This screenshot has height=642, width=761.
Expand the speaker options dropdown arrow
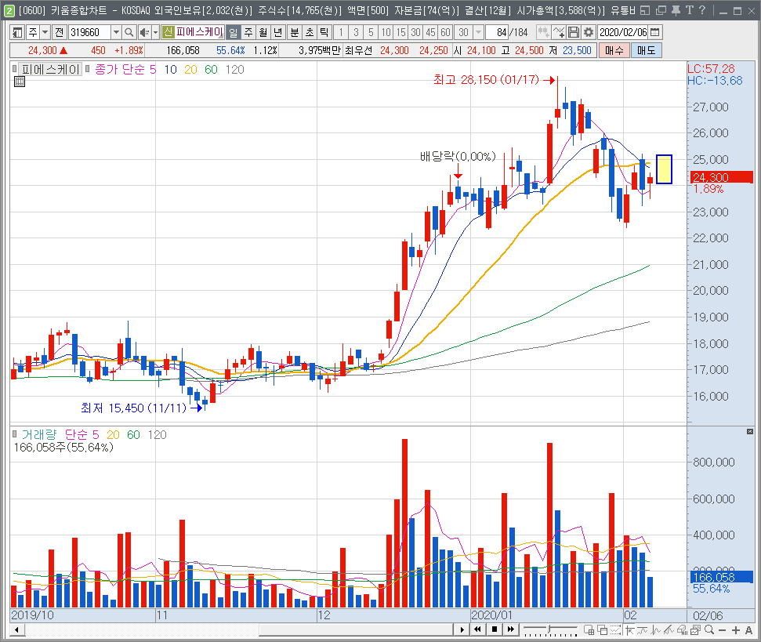coord(155,32)
